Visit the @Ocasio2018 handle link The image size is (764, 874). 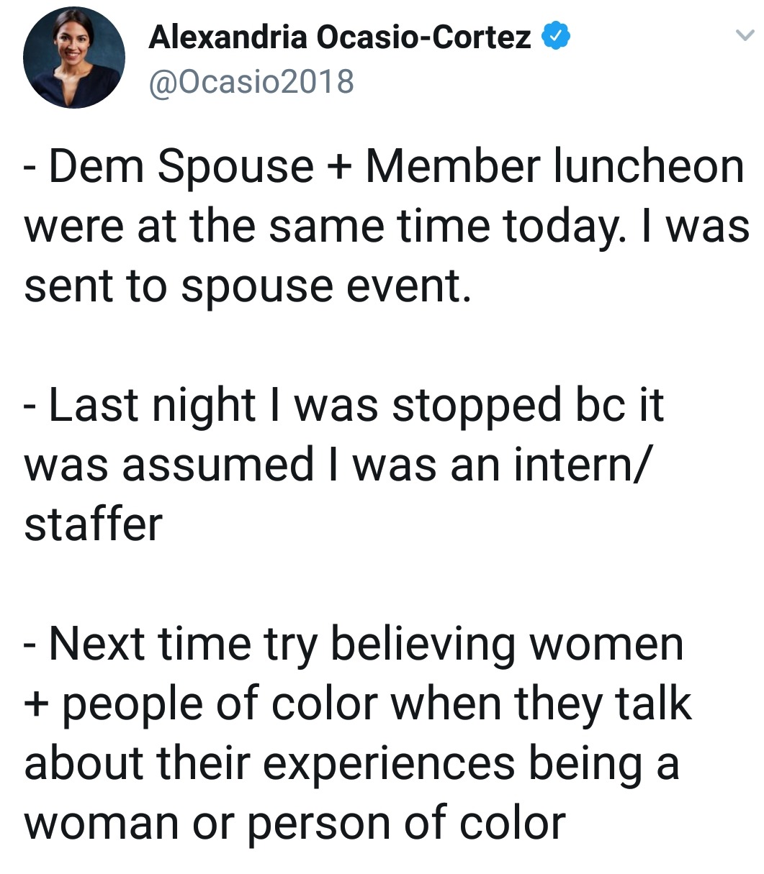point(251,81)
